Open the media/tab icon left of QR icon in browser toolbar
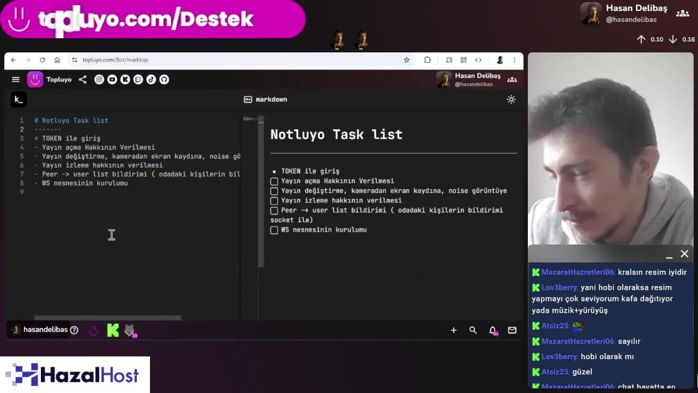This screenshot has width=698, height=393. click(449, 60)
